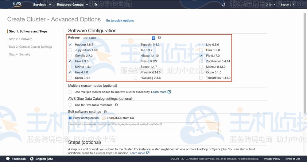Enable Zeppelin 0.8.2
Screen dimensions: 307x162
pos(135,45)
